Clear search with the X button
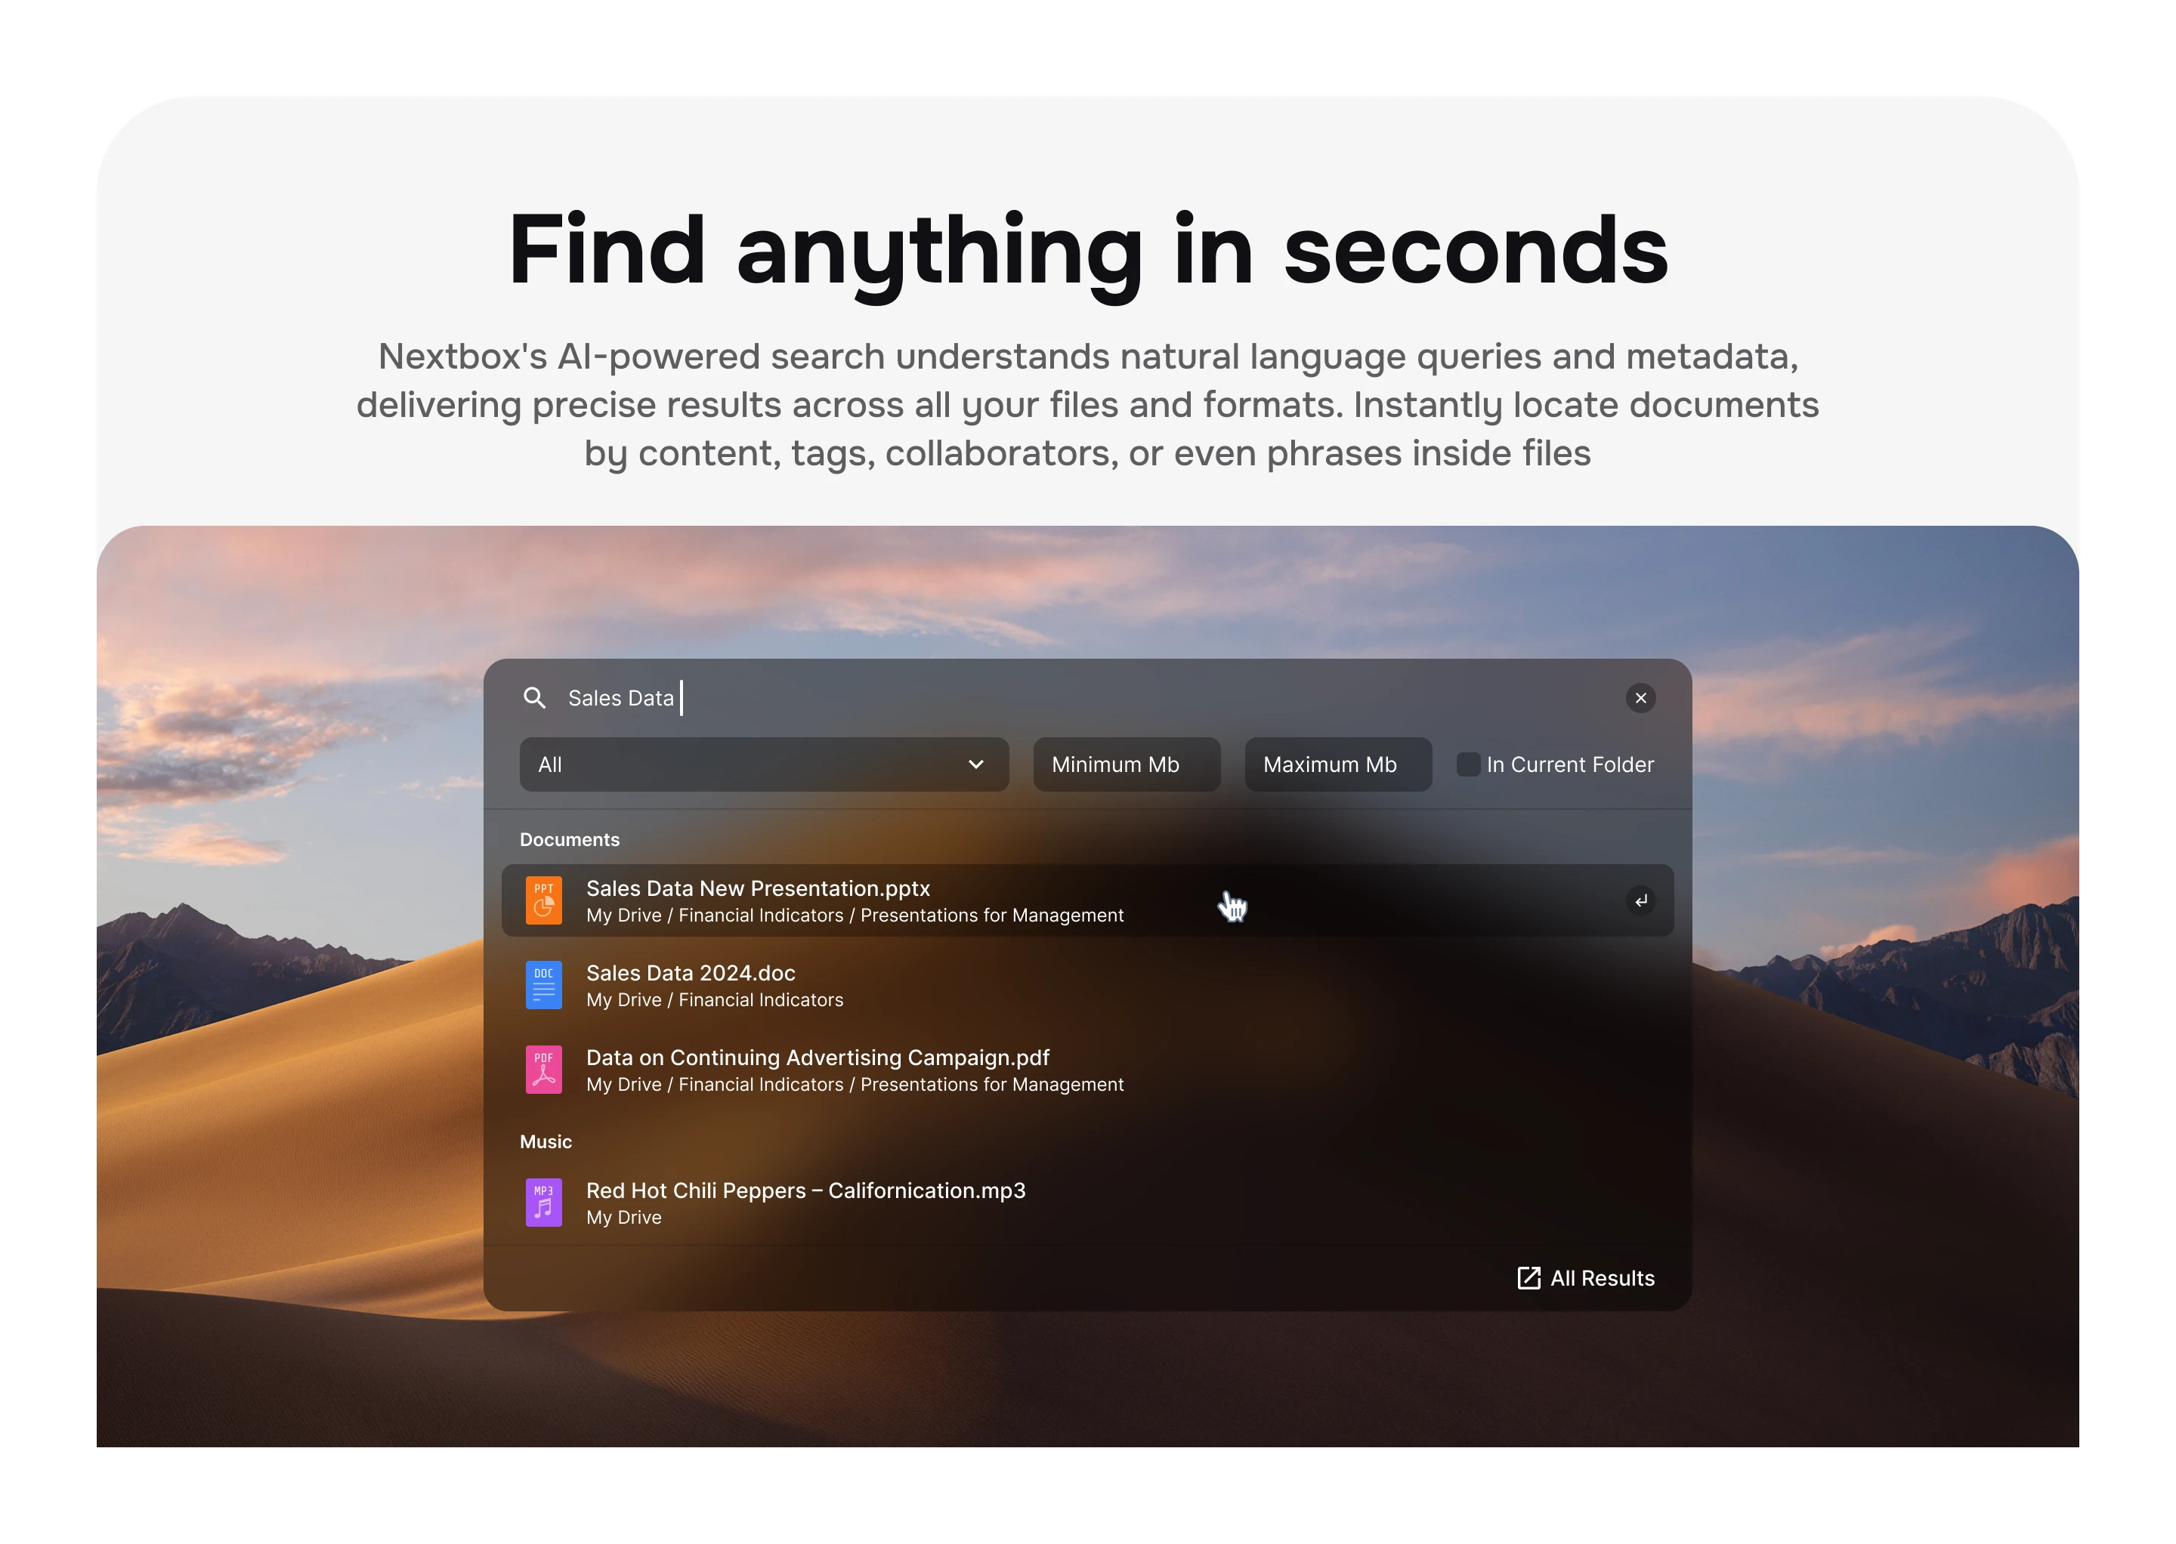Screen dimensions: 2176x1544 click(x=1640, y=698)
